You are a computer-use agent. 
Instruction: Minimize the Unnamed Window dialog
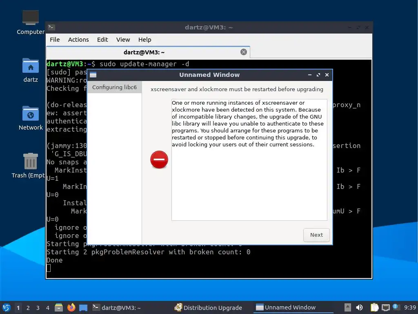(310, 75)
